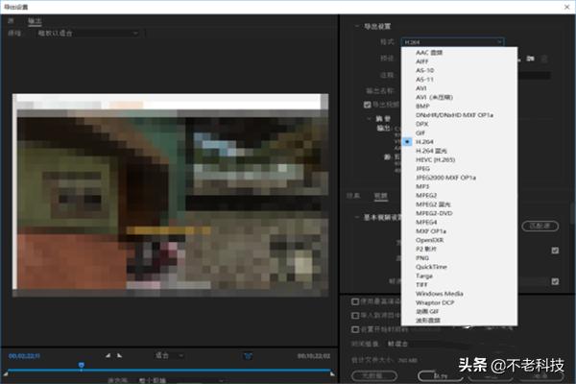Choose MPEG2 Blu-ray format
Screen dimensions: 576x384
[433, 204]
